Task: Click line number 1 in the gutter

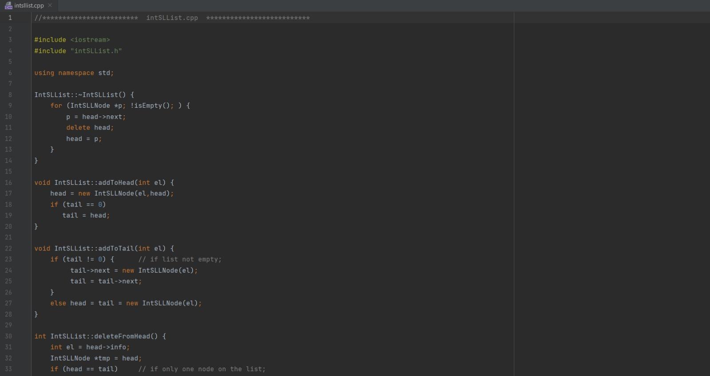Action: pos(10,18)
